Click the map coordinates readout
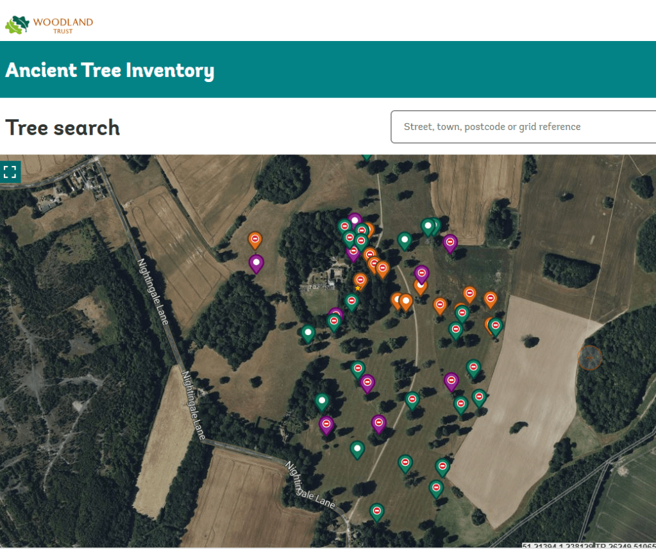The image size is (656, 549). point(589,546)
